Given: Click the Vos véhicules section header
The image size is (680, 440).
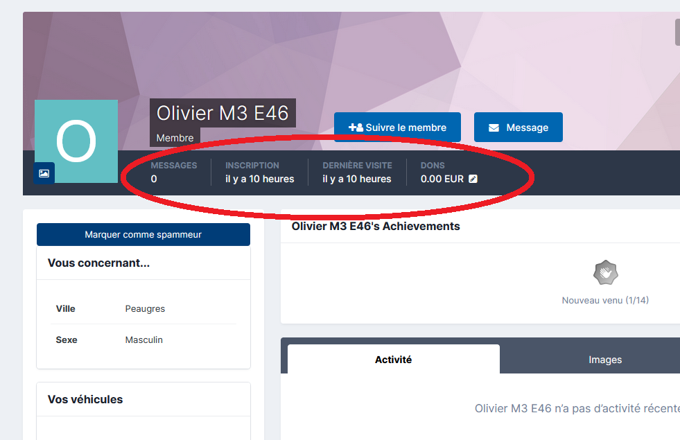Looking at the screenshot, I should 85,399.
